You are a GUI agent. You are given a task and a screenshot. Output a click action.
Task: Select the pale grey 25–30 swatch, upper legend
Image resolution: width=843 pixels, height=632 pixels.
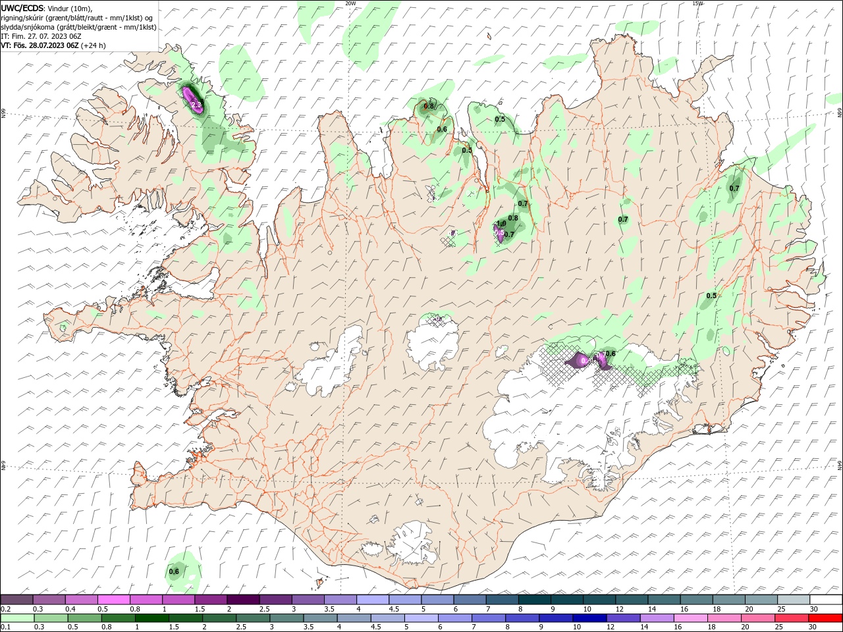coord(794,600)
